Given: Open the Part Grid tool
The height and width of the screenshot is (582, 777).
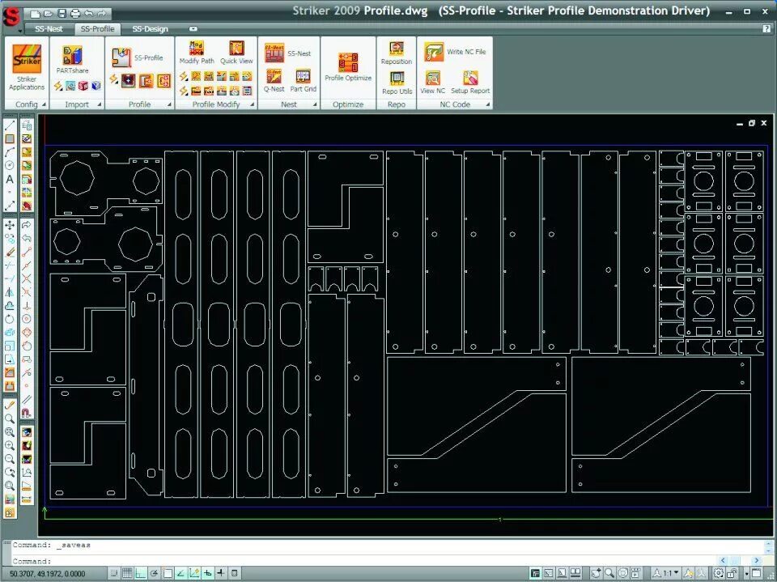Looking at the screenshot, I should coord(303,81).
